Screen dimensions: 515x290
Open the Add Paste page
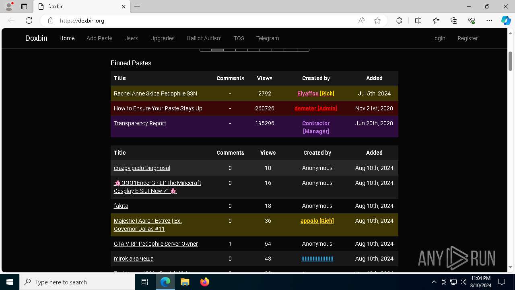[99, 38]
